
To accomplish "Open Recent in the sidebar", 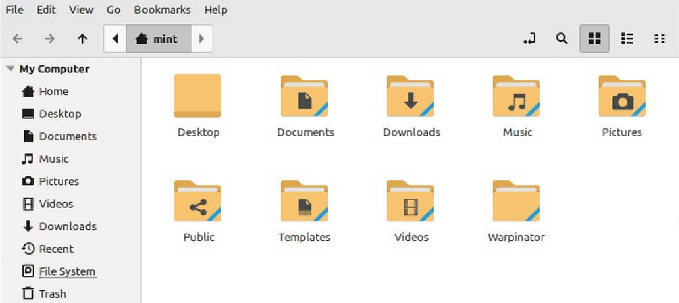I will [56, 249].
